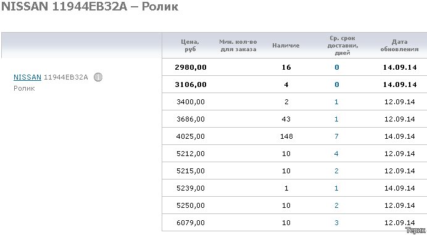
Task: Open delivery term 7 for 4025,00 offer
Action: [336, 136]
